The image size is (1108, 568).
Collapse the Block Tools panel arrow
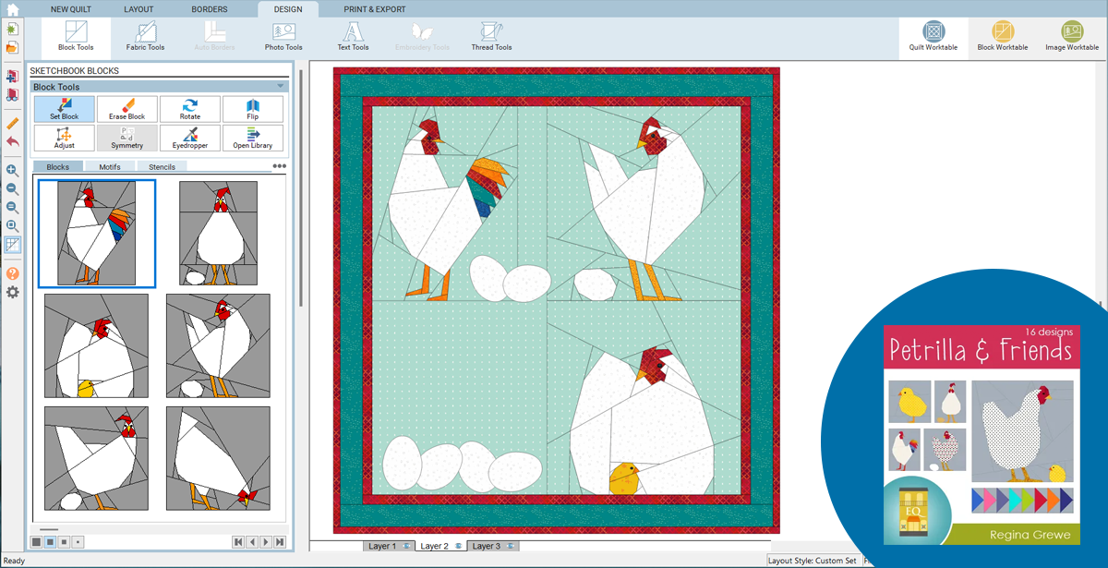(x=280, y=87)
